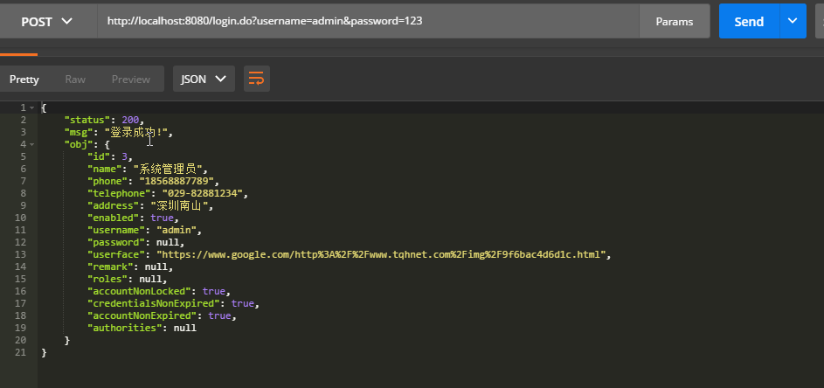The height and width of the screenshot is (388, 824).
Task: Collapse the root object fold arrow on line 1
Action: pos(32,107)
